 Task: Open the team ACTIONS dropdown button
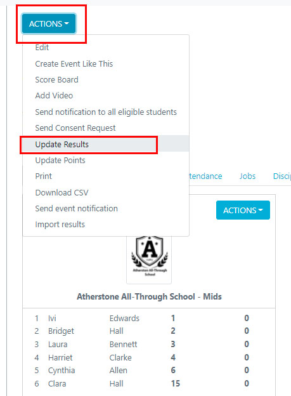pyautogui.click(x=243, y=210)
